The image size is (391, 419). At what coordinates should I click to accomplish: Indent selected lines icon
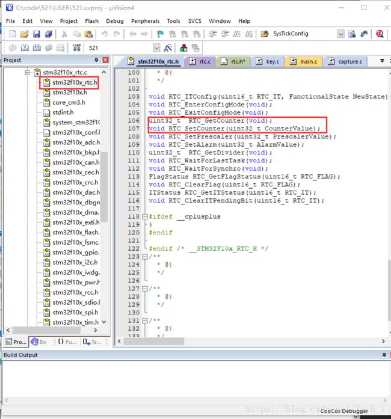tap(213, 34)
